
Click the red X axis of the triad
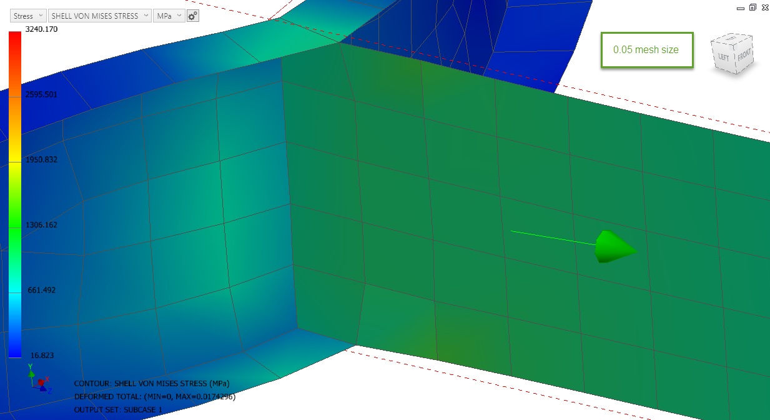pyautogui.click(x=41, y=381)
